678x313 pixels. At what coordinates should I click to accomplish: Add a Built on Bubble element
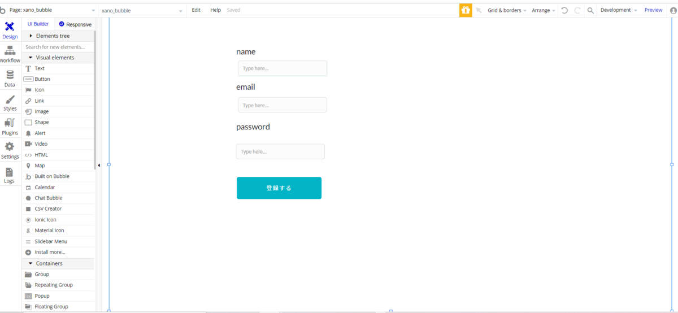(58, 176)
